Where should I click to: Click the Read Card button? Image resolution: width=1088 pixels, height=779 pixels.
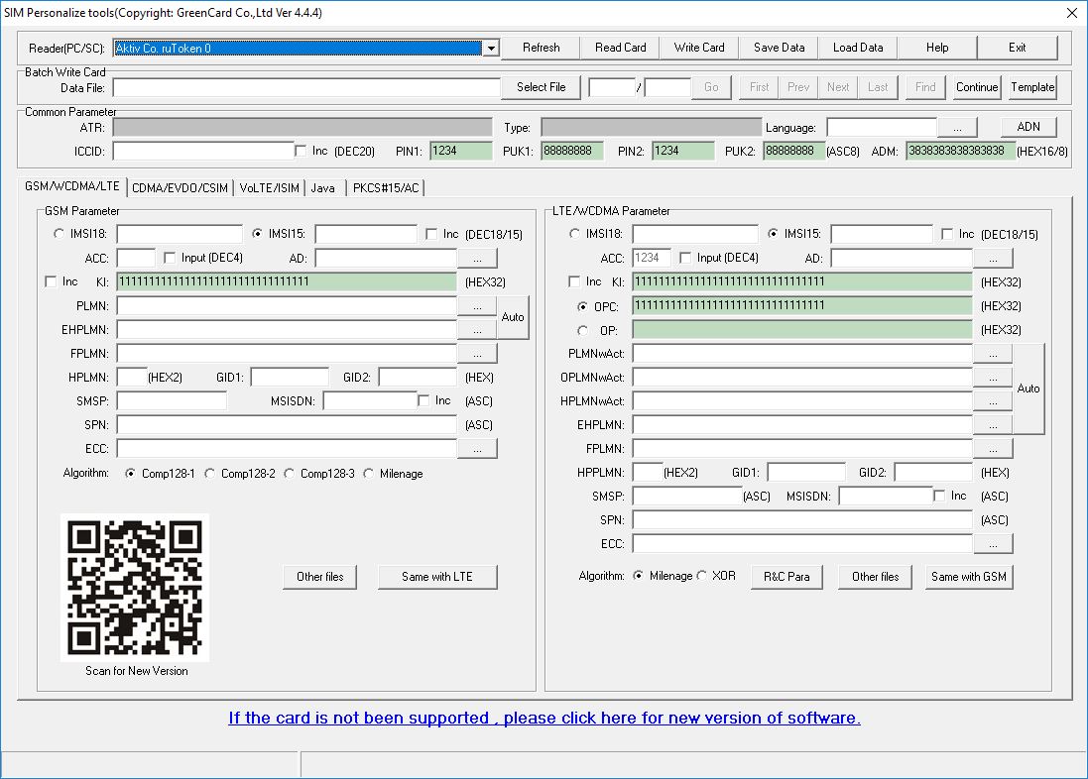pos(620,48)
